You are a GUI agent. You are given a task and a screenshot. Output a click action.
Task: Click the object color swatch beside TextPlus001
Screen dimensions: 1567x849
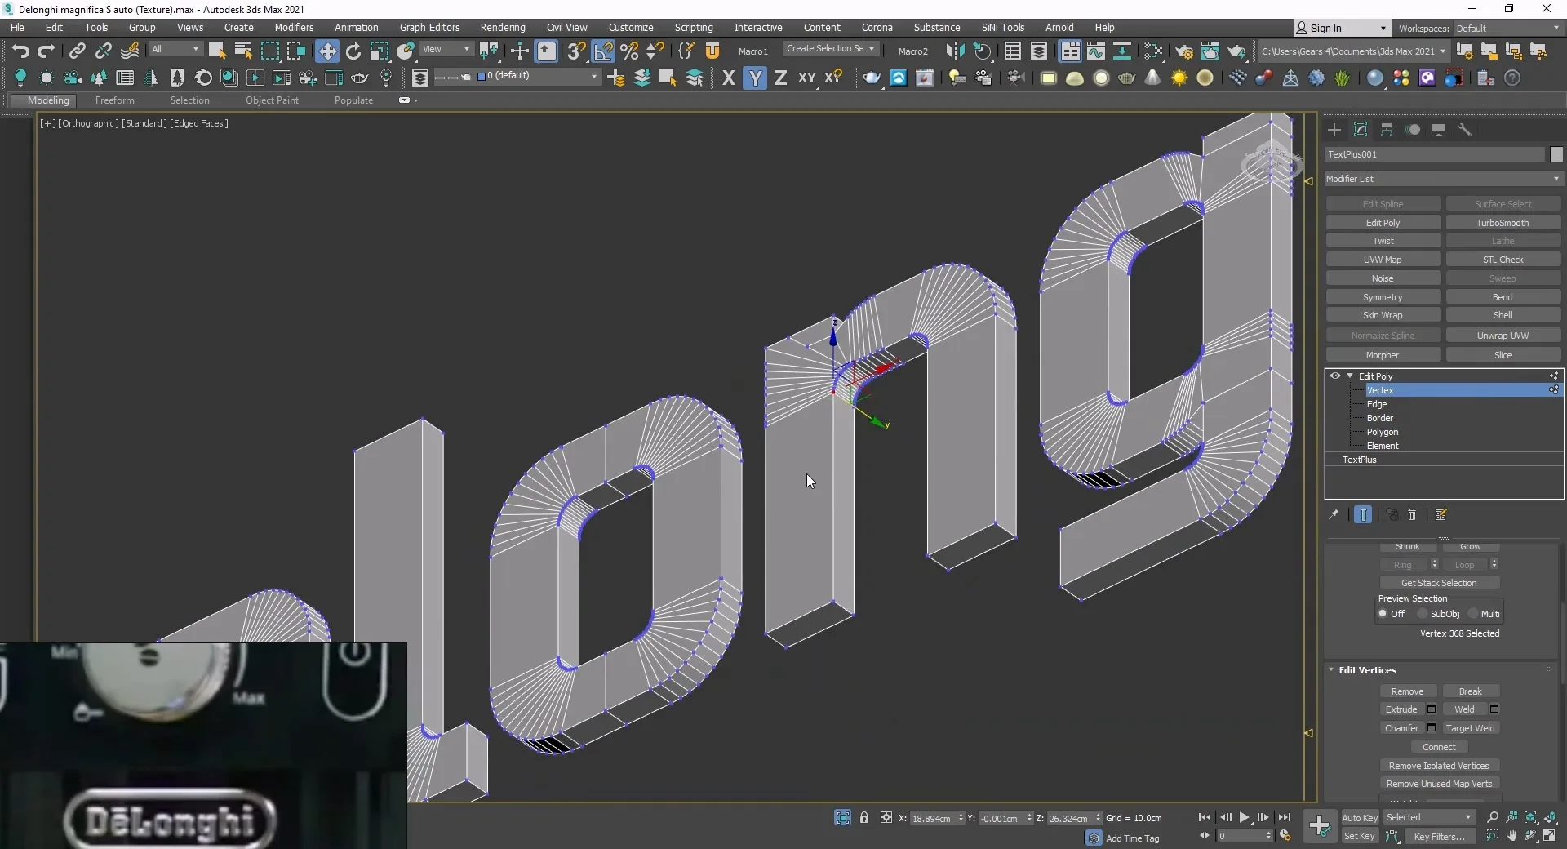pos(1556,154)
